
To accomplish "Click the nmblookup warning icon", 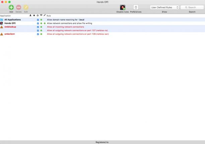I will point(2,27).
